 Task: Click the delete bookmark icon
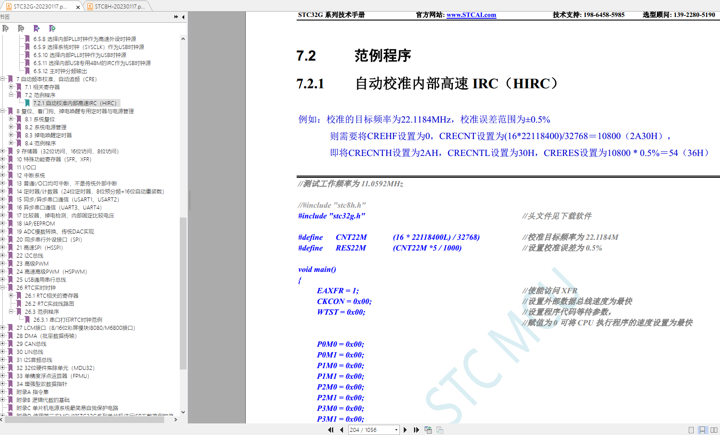[5, 29]
